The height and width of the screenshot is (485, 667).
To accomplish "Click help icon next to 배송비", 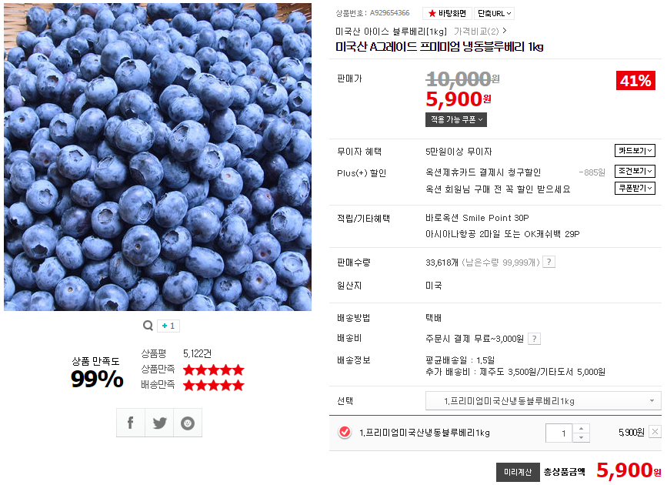I will 534,339.
